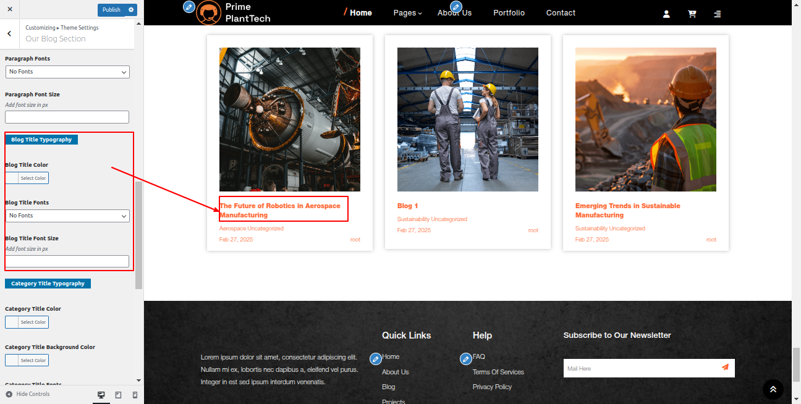
Task: Click the Publish button
Action: tap(111, 10)
